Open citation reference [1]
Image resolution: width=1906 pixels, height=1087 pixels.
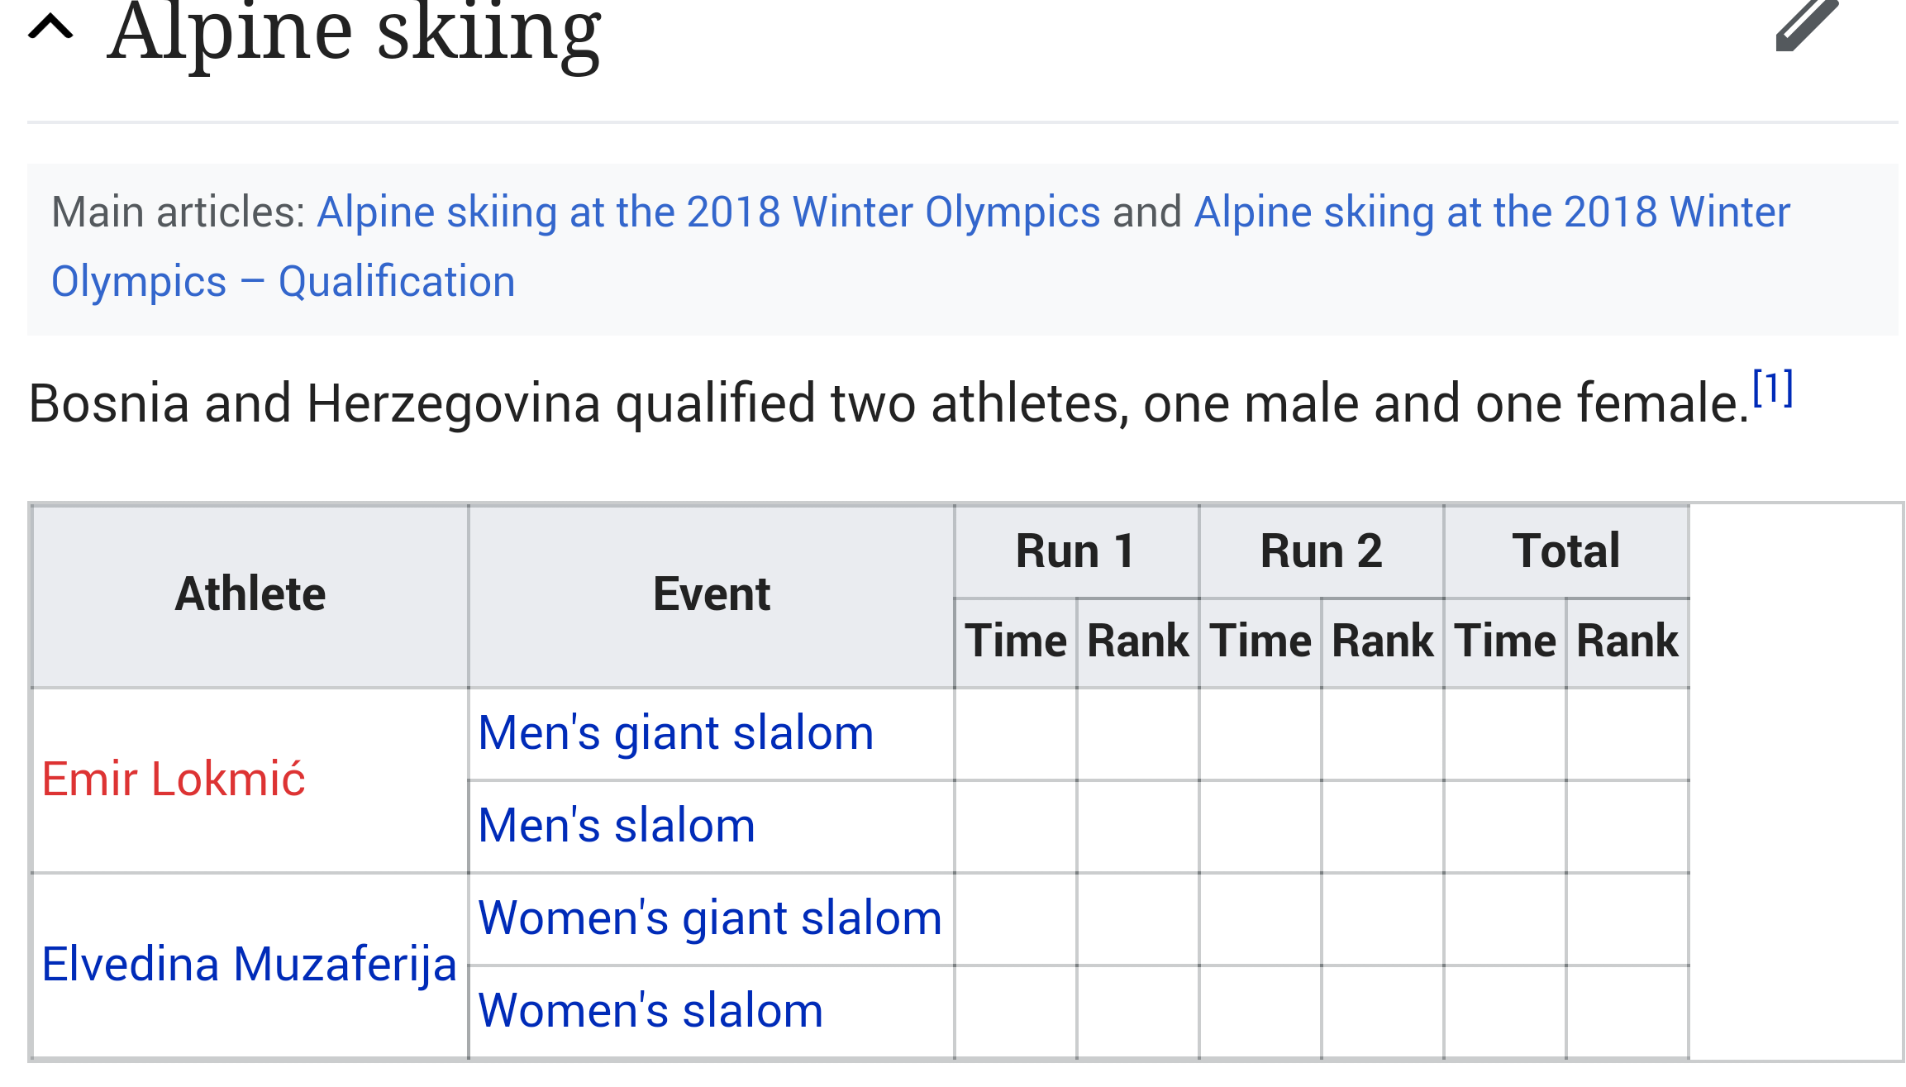tap(1772, 388)
